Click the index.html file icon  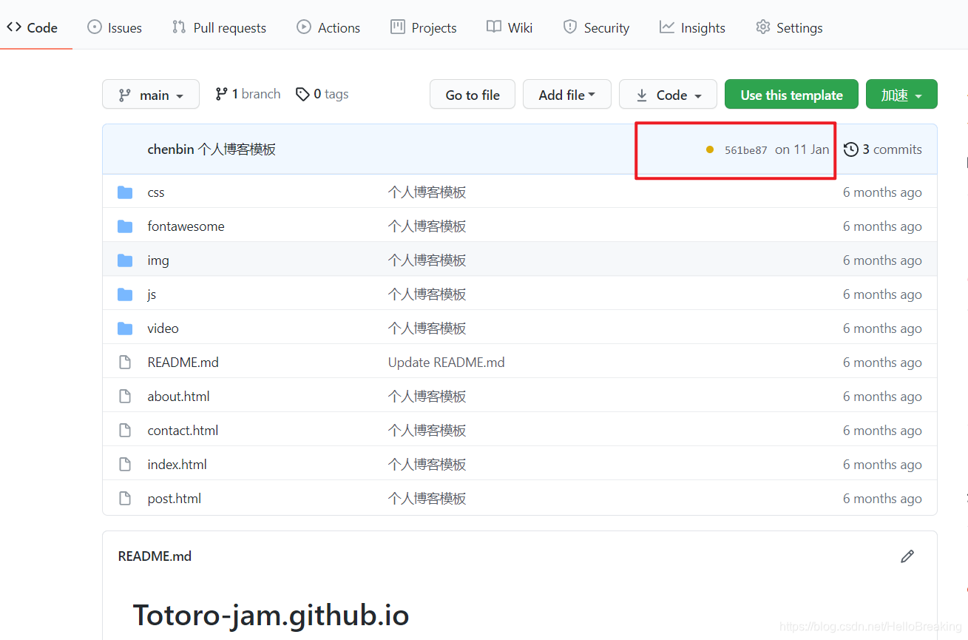click(x=125, y=465)
